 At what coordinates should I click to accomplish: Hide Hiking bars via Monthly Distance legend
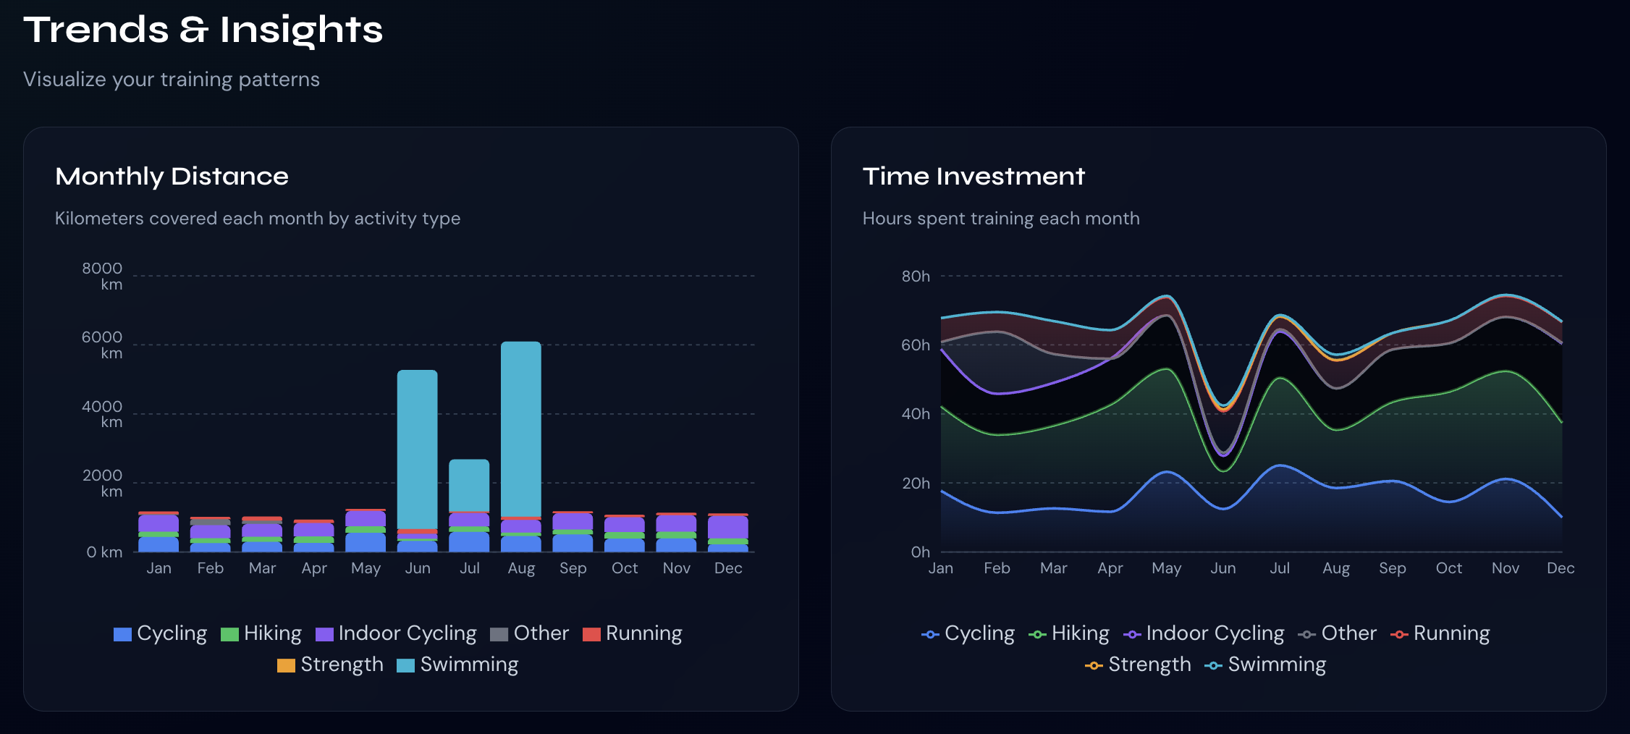tap(261, 633)
